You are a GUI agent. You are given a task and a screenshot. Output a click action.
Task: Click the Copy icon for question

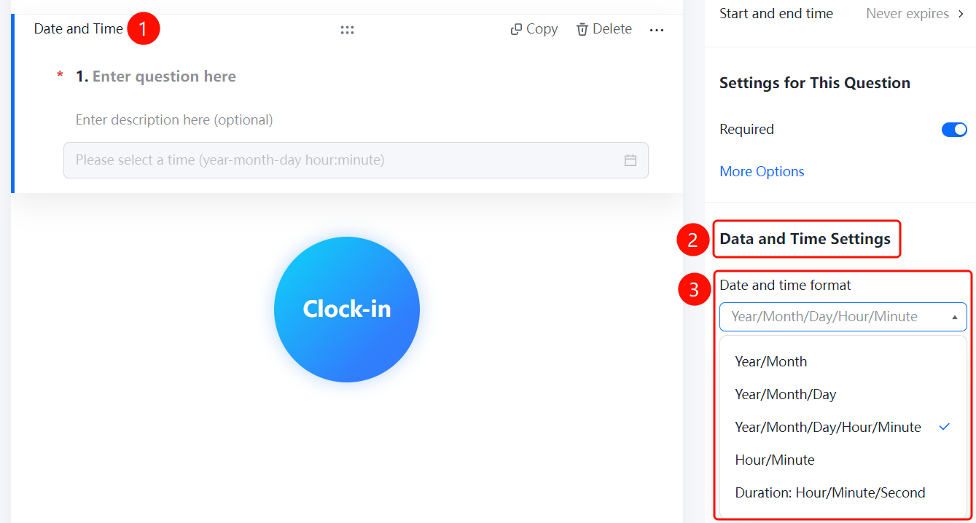click(x=516, y=29)
